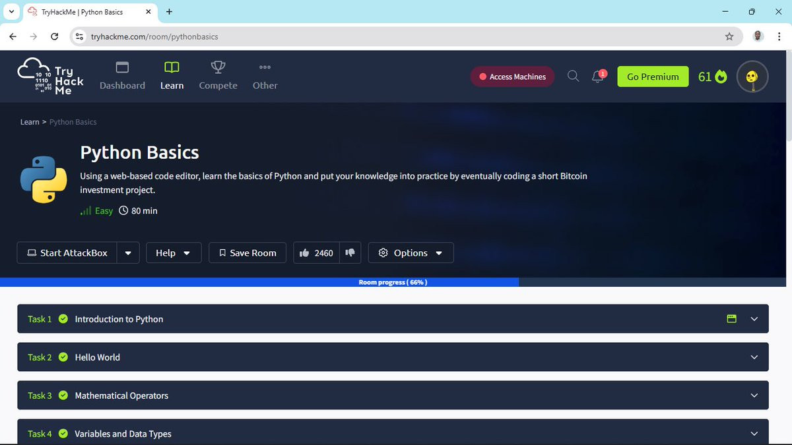The image size is (792, 445).
Task: Click the green machine icon on Task 1
Action: (731, 319)
